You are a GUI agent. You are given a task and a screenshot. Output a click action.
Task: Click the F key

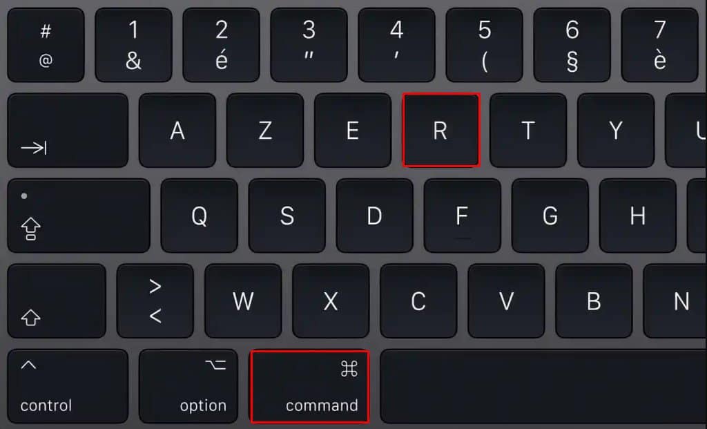click(x=462, y=216)
